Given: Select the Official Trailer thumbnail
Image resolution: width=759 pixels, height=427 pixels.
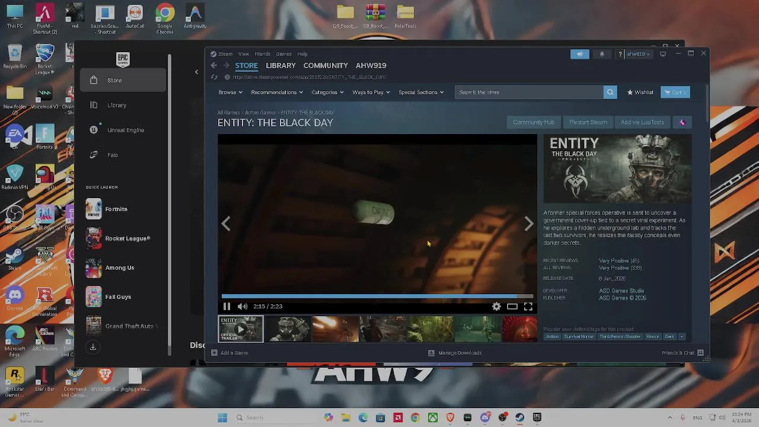Looking at the screenshot, I should (241, 329).
